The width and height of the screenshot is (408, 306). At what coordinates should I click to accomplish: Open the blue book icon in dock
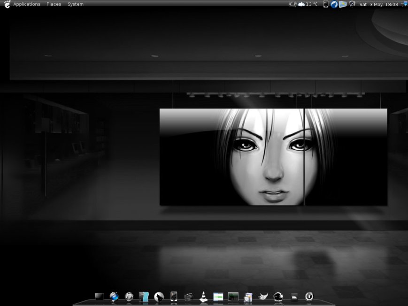coord(144,297)
